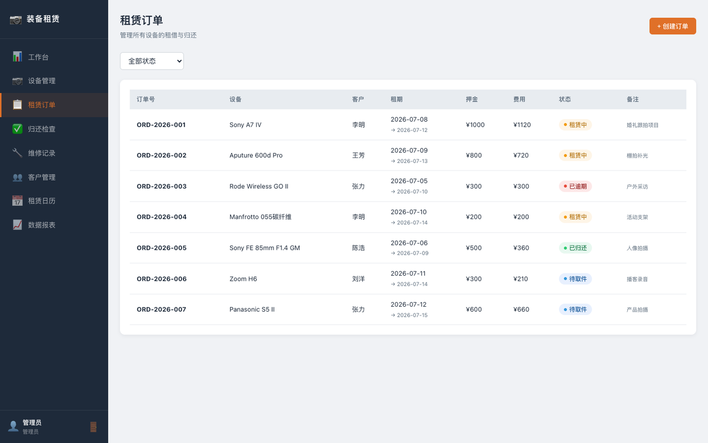Viewport: 708px width, 443px height.
Task: Click the 订单号 column header
Action: pyautogui.click(x=145, y=100)
